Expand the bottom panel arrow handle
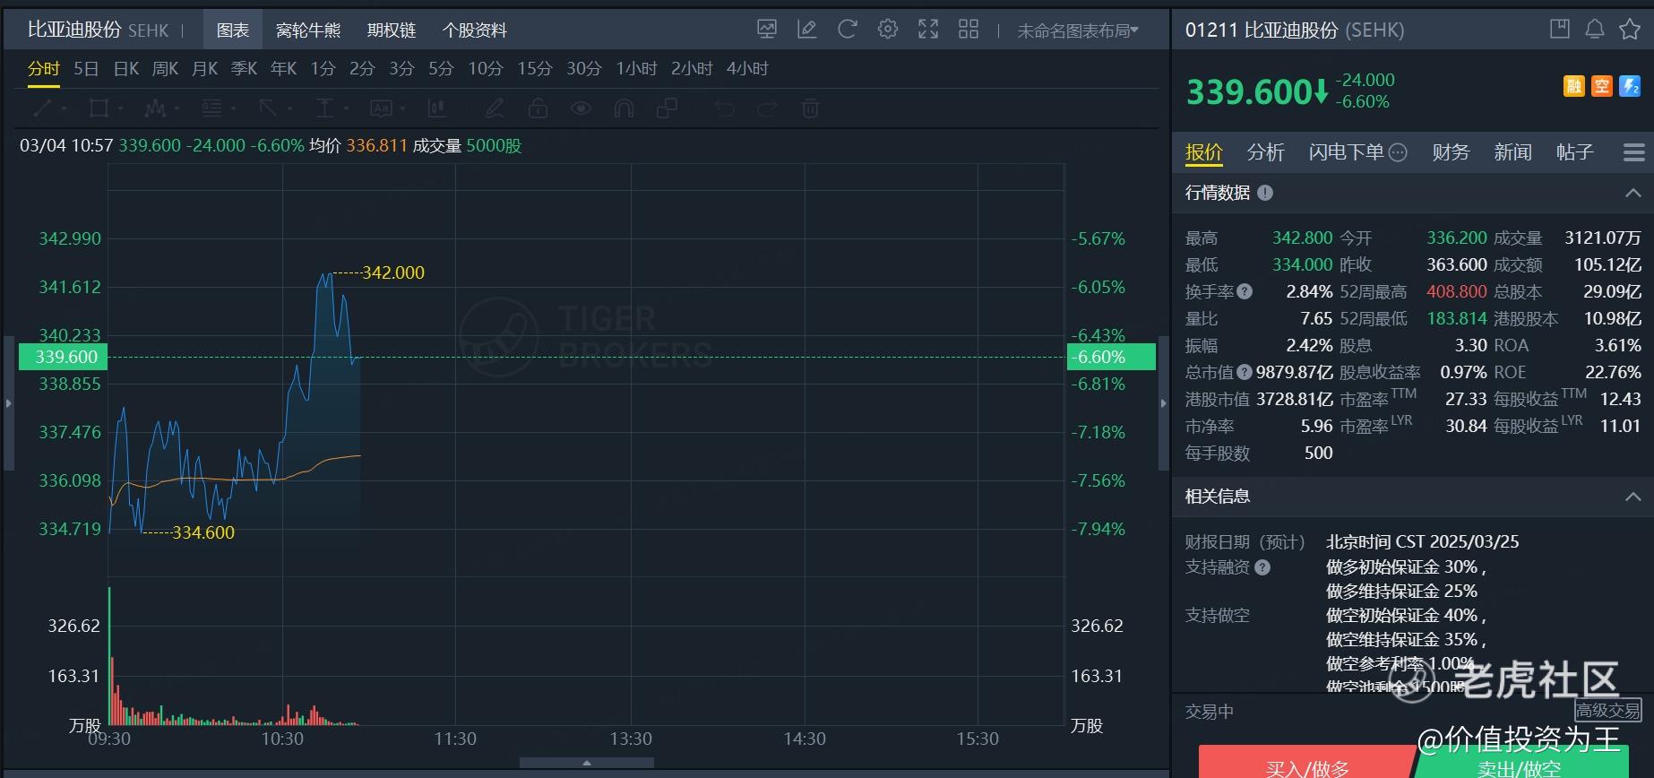 (587, 764)
